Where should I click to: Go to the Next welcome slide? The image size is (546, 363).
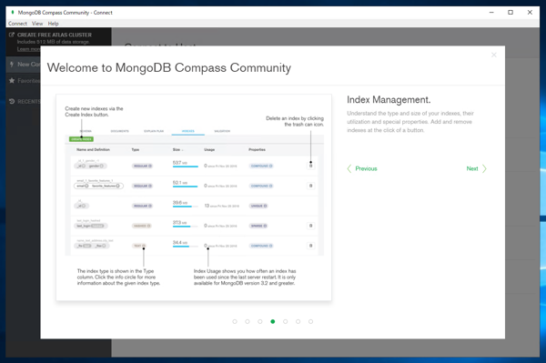(476, 169)
